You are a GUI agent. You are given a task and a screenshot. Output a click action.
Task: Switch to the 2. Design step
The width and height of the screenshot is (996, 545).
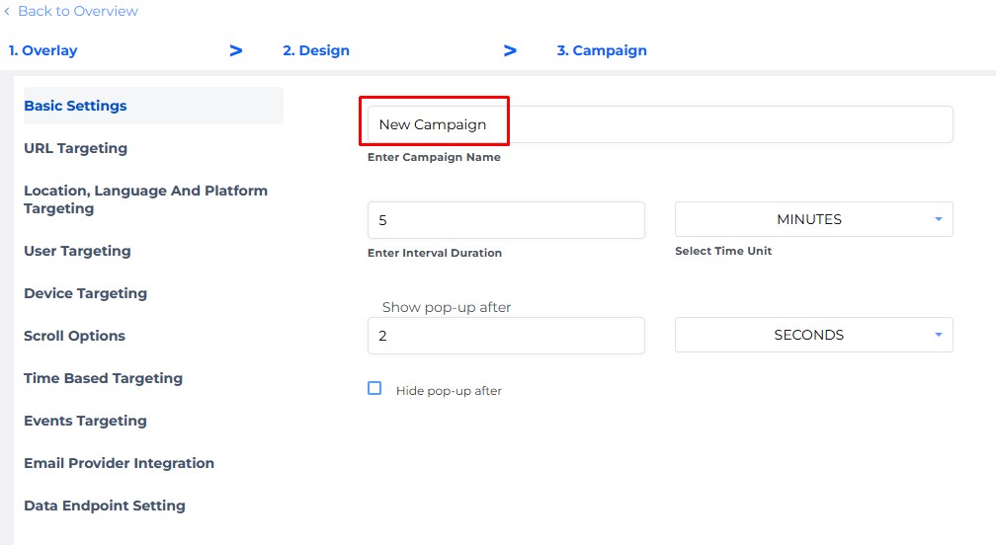coord(316,50)
